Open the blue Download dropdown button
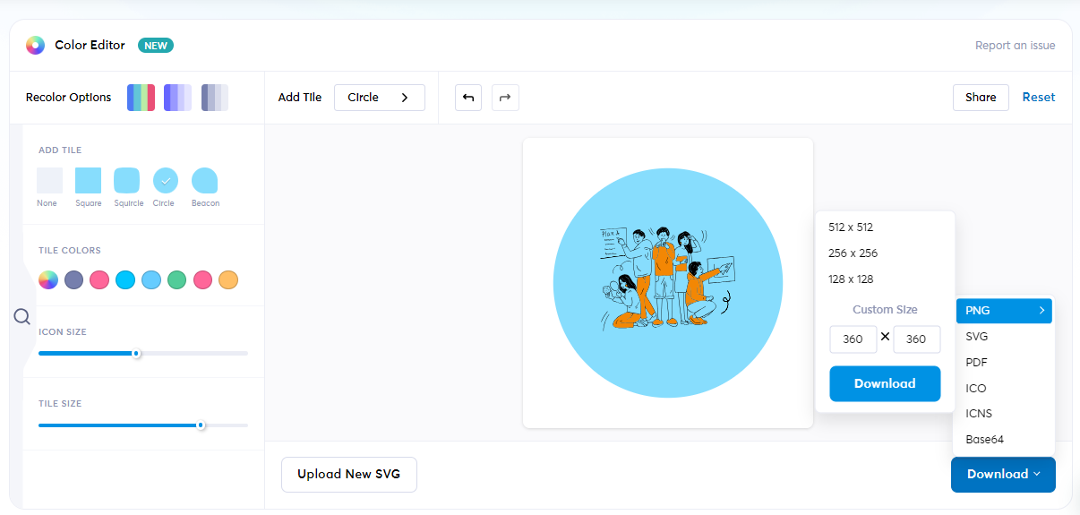The height and width of the screenshot is (515, 1080). click(x=1003, y=474)
